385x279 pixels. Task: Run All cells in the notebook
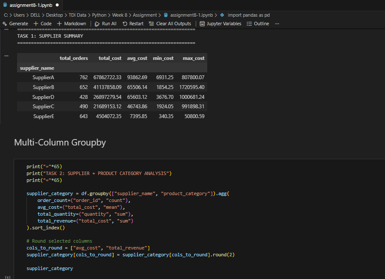[x=106, y=24]
